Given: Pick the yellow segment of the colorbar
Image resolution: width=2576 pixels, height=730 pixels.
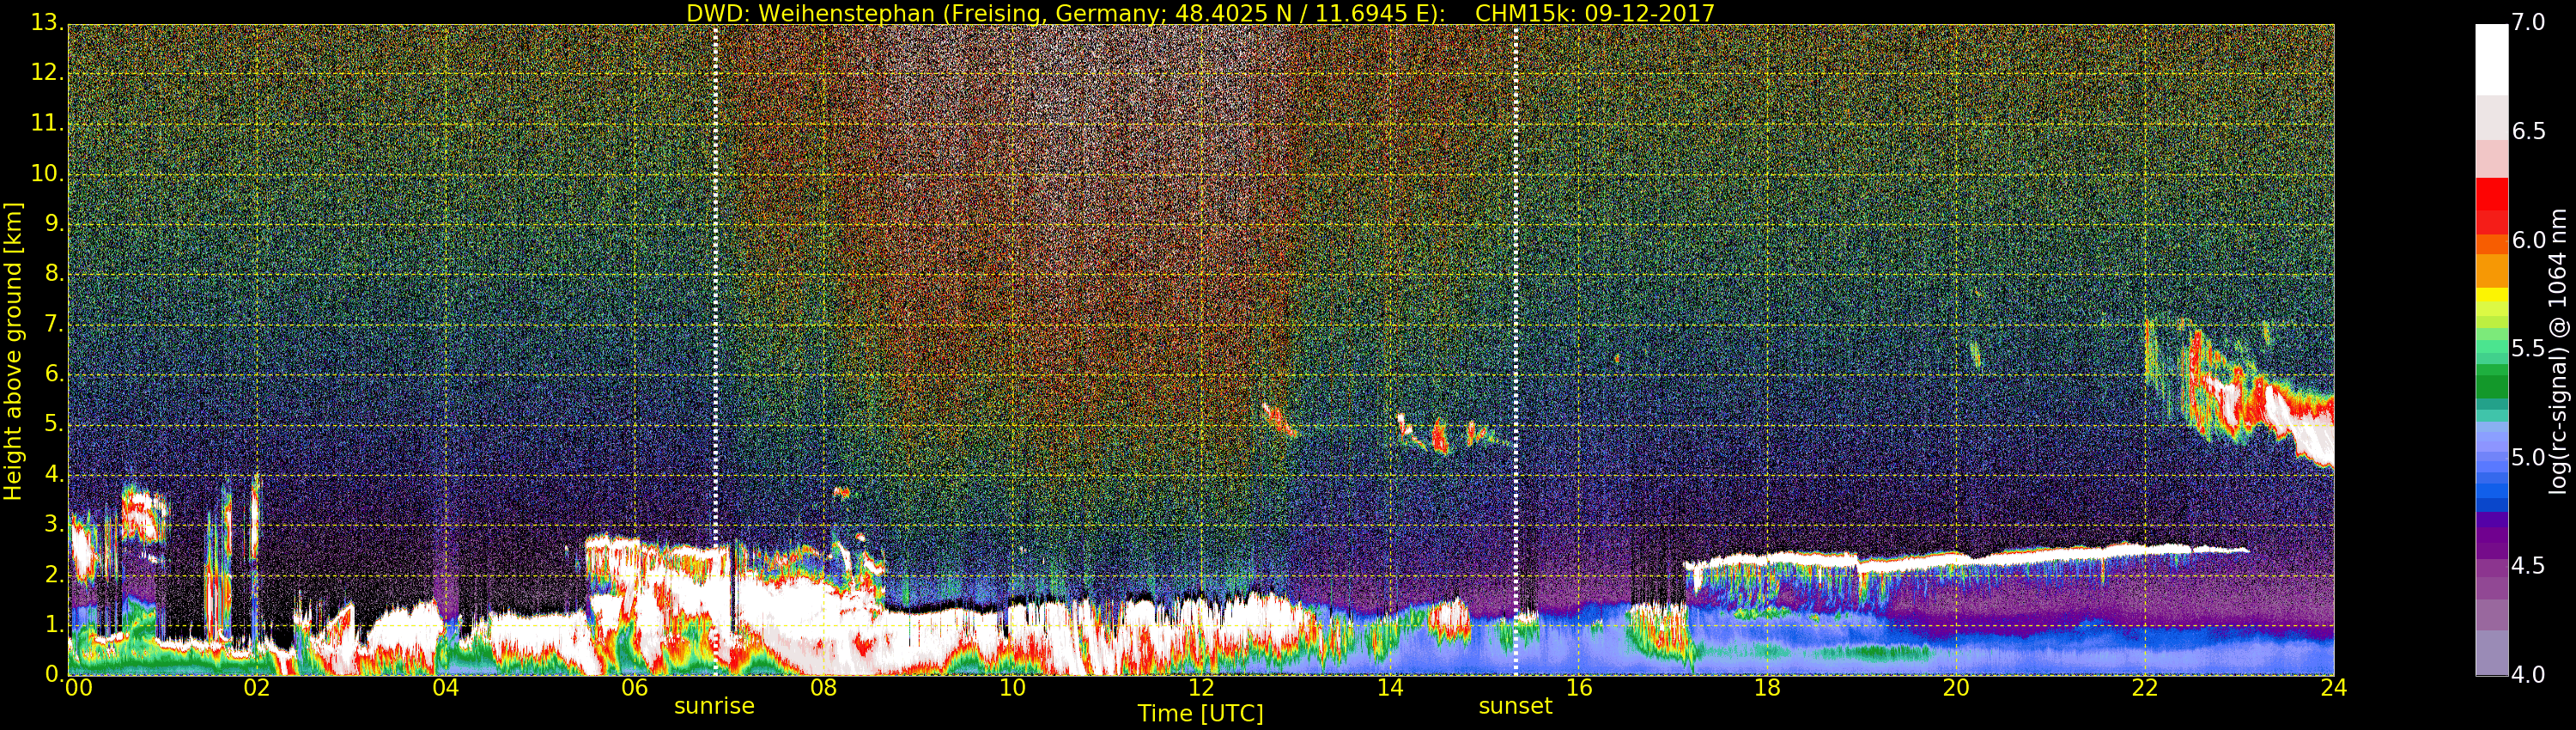Looking at the screenshot, I should point(2491,295).
